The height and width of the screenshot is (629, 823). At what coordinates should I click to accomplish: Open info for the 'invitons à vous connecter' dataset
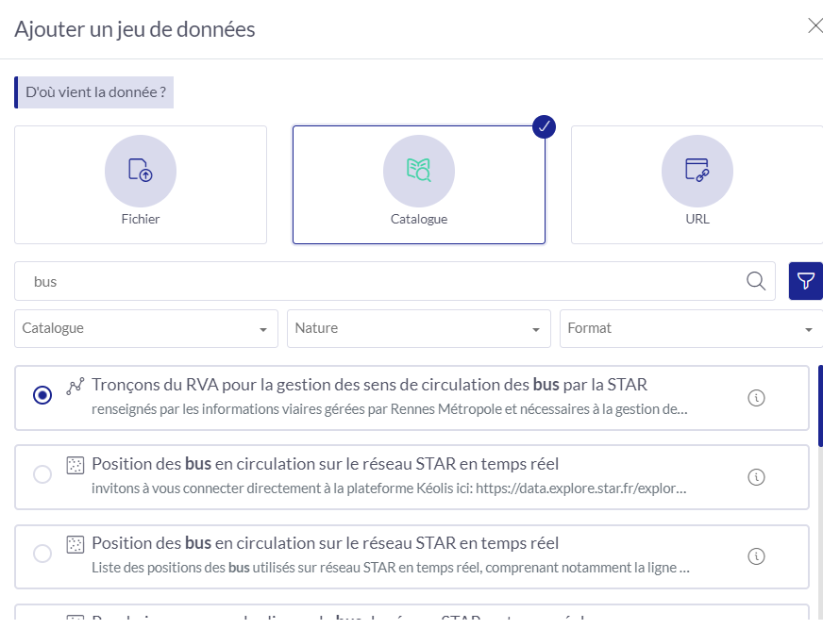click(x=756, y=477)
